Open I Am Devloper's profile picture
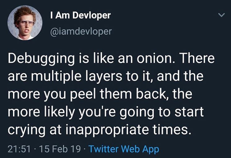Screen dimensions: 231x158 [x=25, y=23]
